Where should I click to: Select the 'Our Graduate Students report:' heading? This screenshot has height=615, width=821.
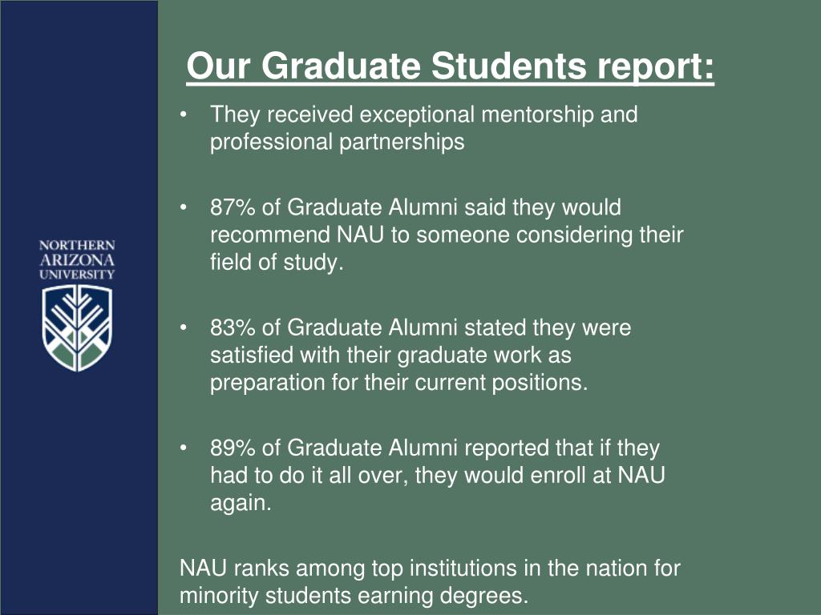pos(451,66)
